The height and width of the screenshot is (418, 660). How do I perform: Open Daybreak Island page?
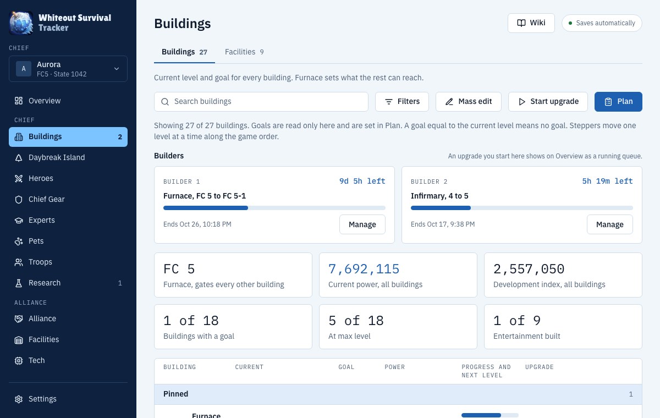pos(68,158)
